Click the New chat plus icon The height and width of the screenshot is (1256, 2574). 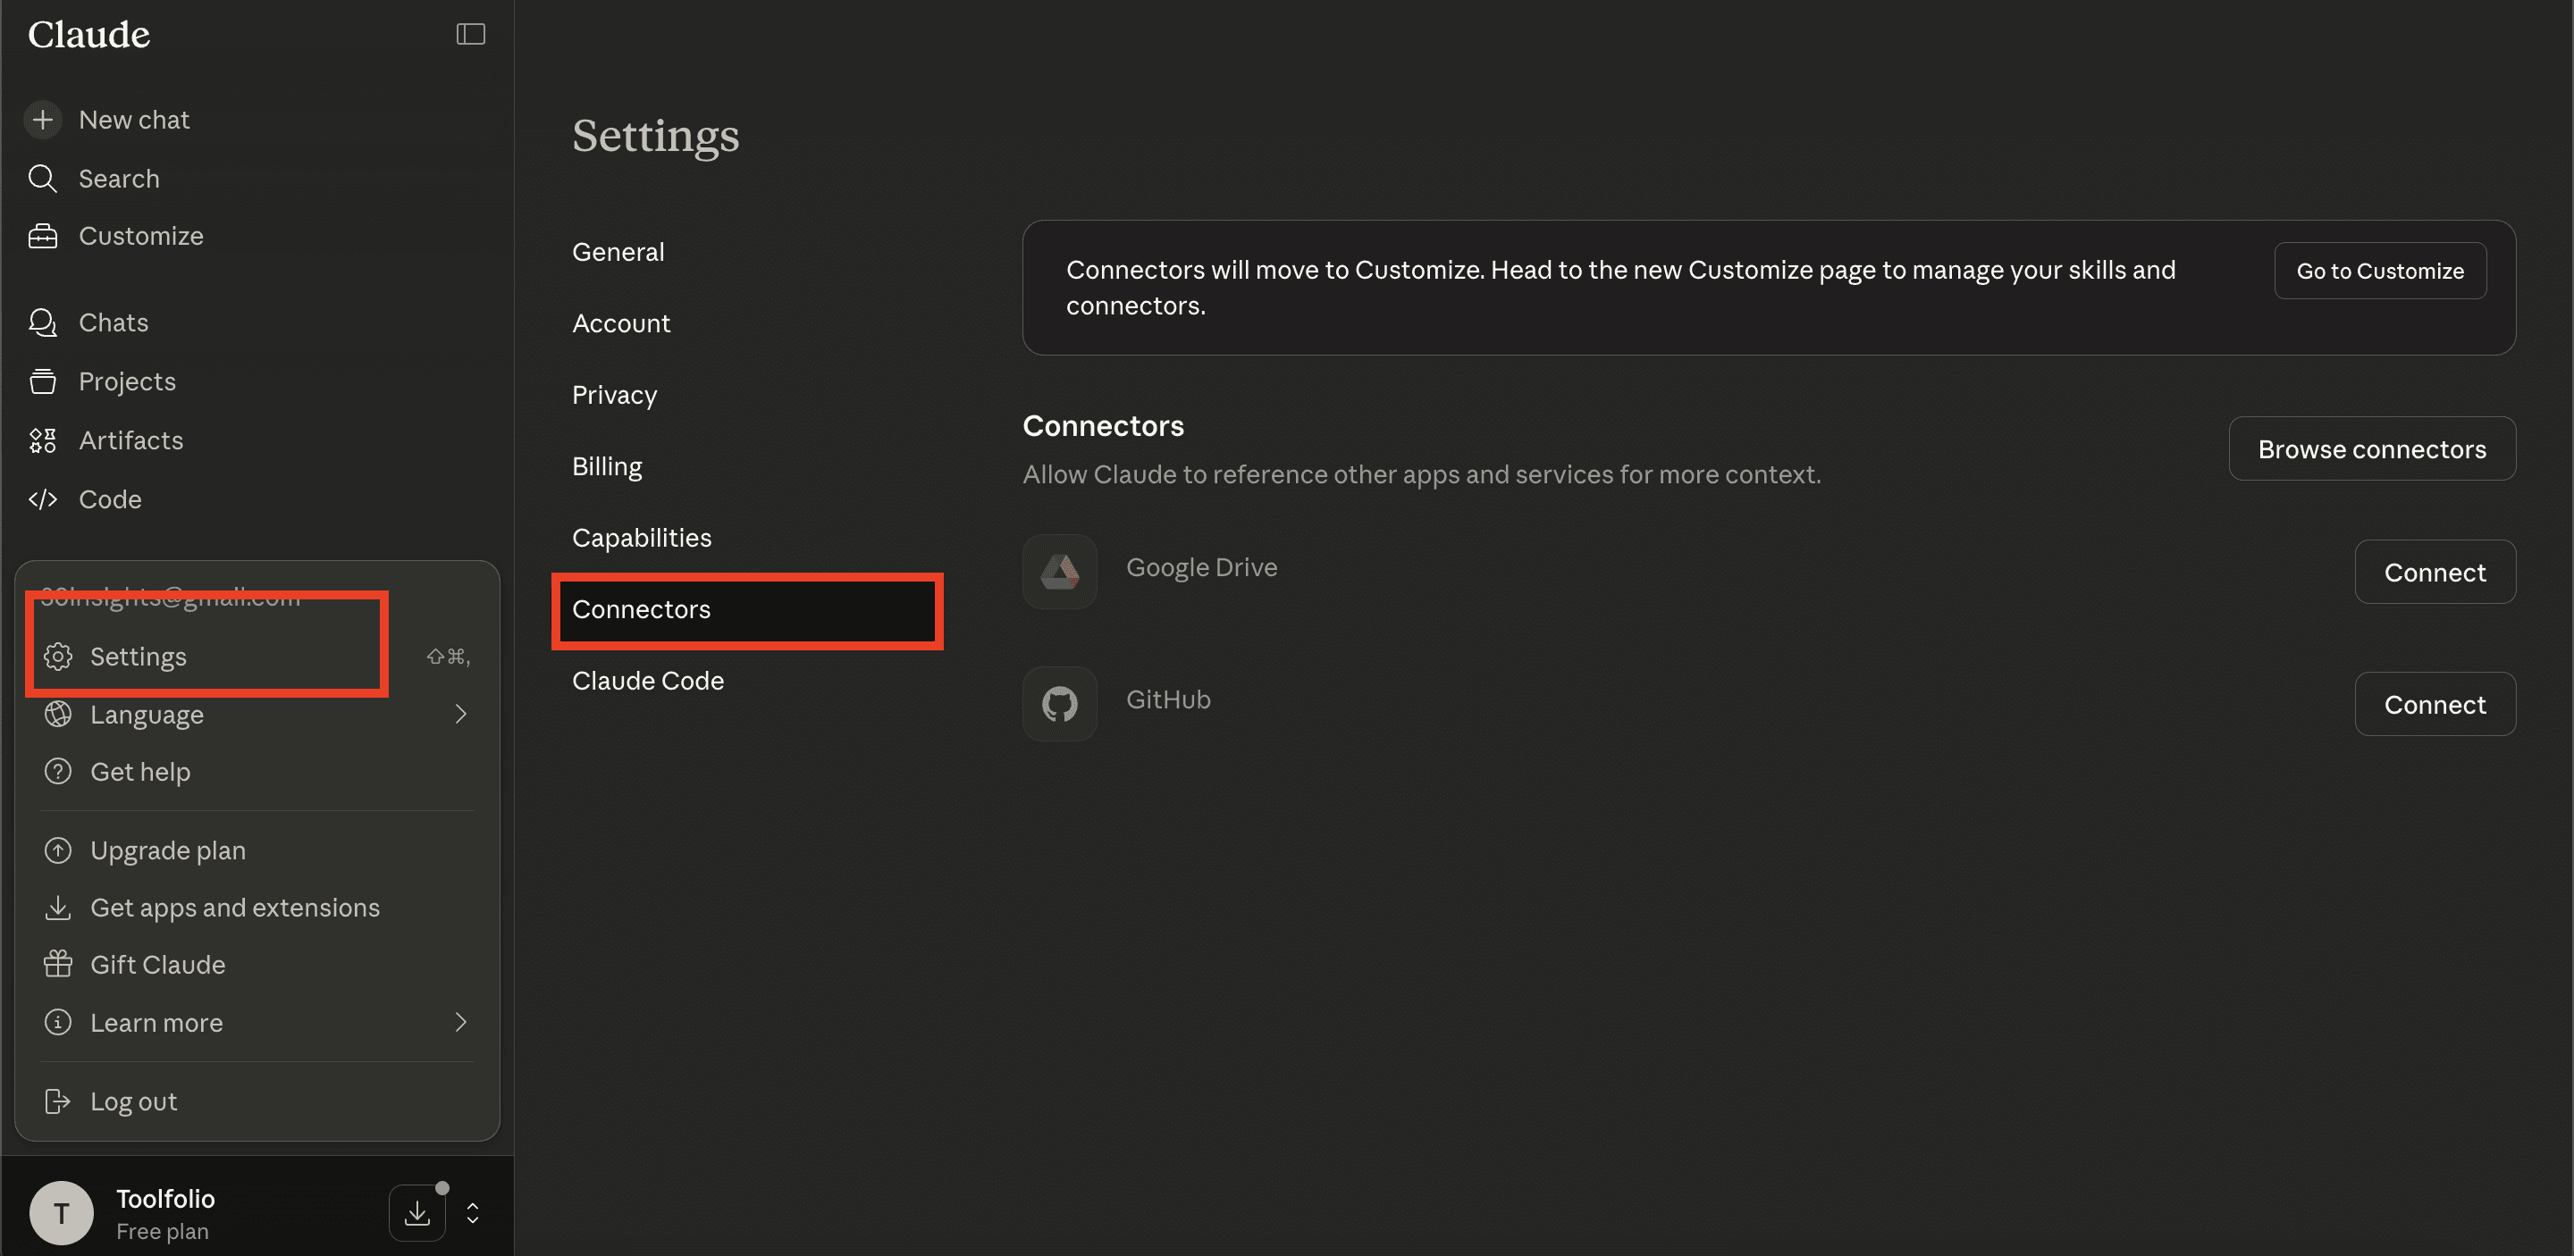42,120
